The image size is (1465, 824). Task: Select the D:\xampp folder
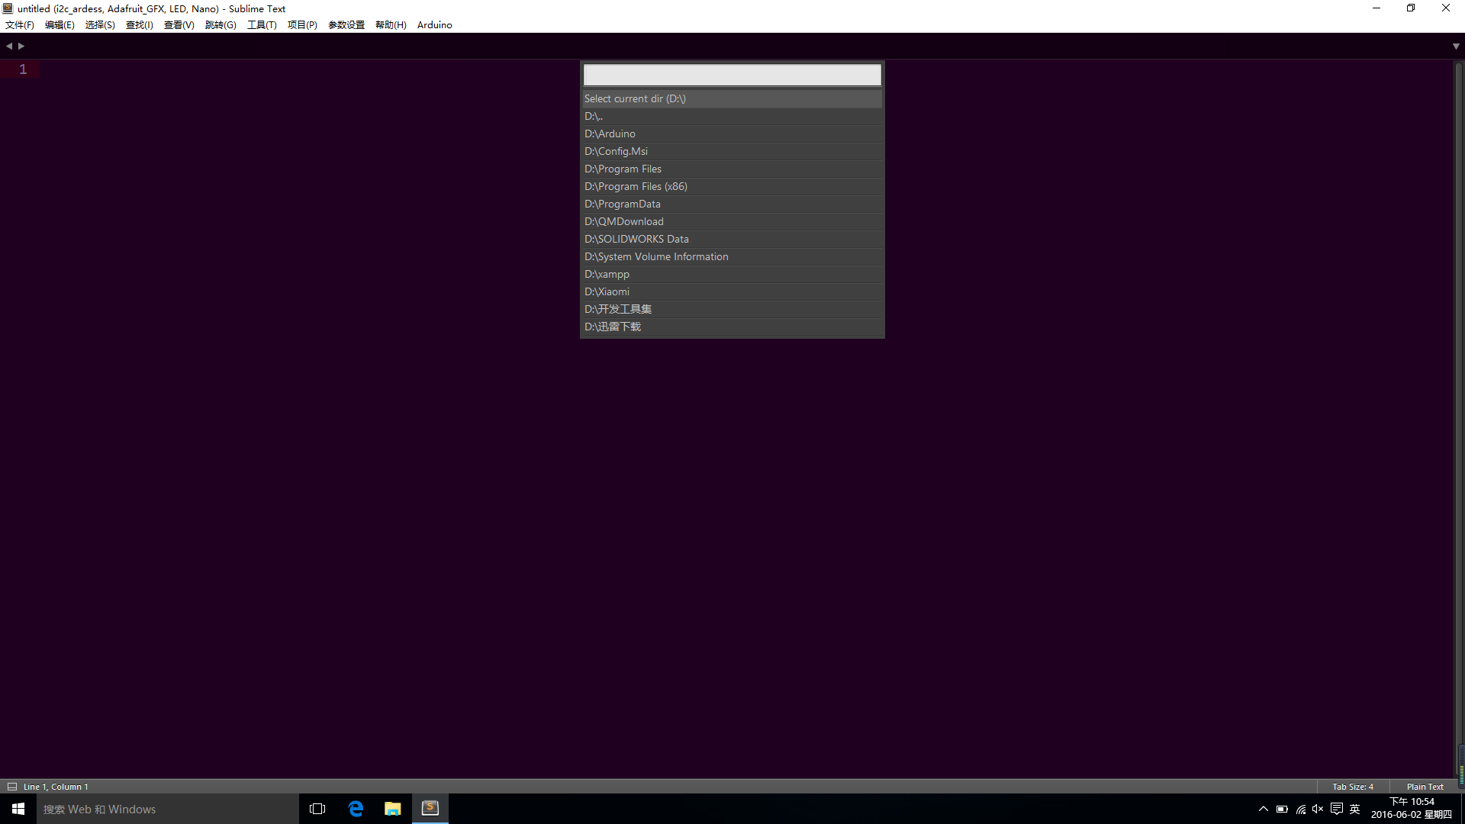click(732, 274)
